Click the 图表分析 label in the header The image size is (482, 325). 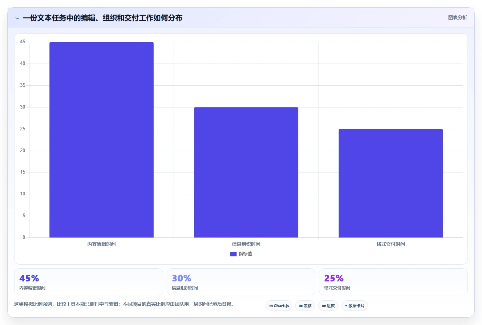coord(457,17)
